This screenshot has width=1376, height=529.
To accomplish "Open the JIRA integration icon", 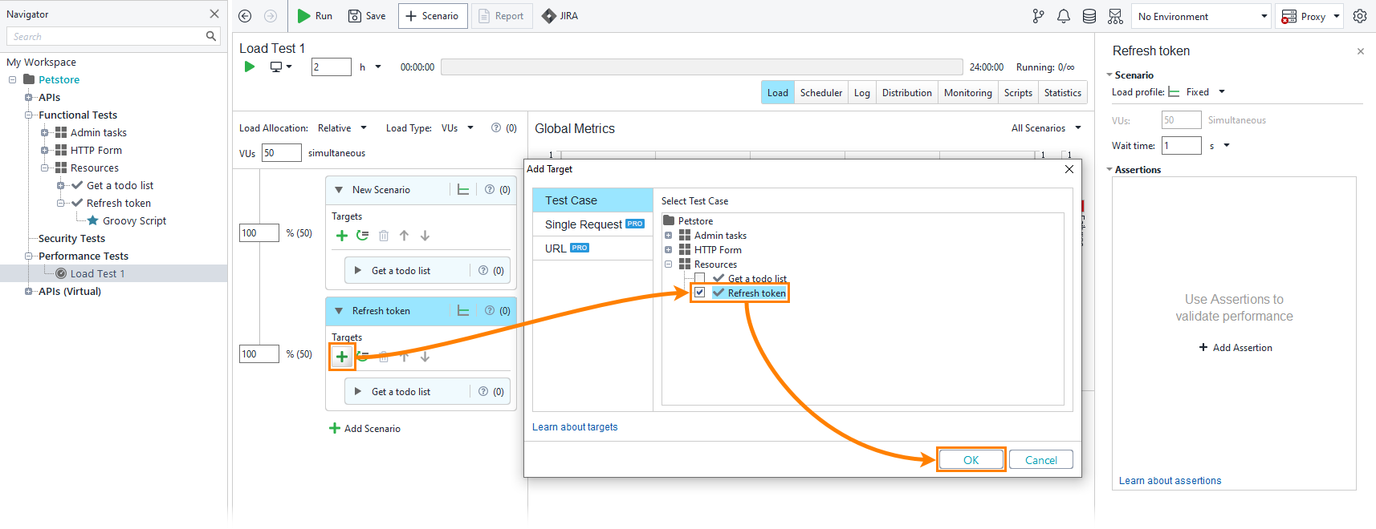I will (549, 16).
